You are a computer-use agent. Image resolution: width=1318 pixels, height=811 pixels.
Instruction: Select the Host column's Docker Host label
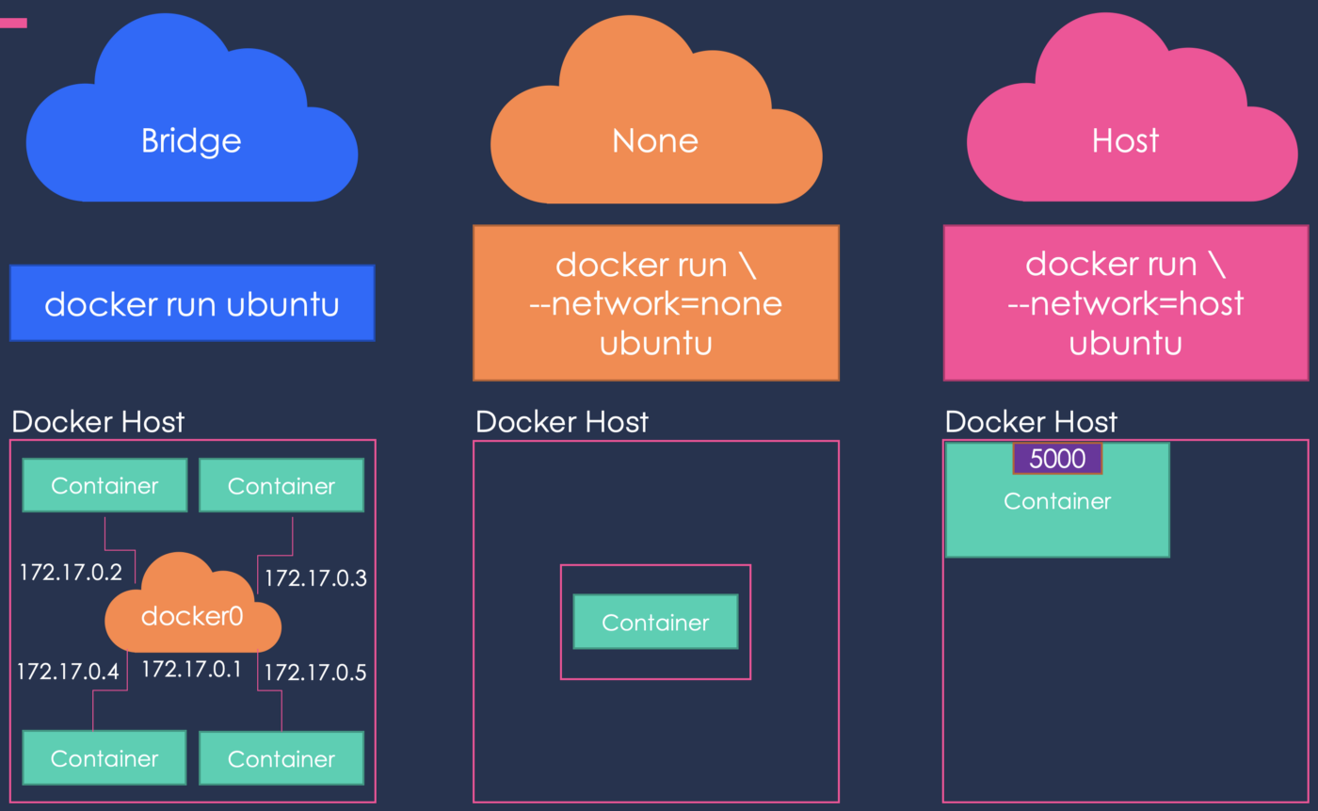(1031, 422)
